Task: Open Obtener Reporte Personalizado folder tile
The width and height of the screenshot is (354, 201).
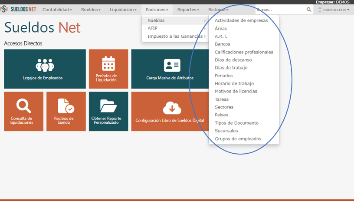Action: pos(108,111)
